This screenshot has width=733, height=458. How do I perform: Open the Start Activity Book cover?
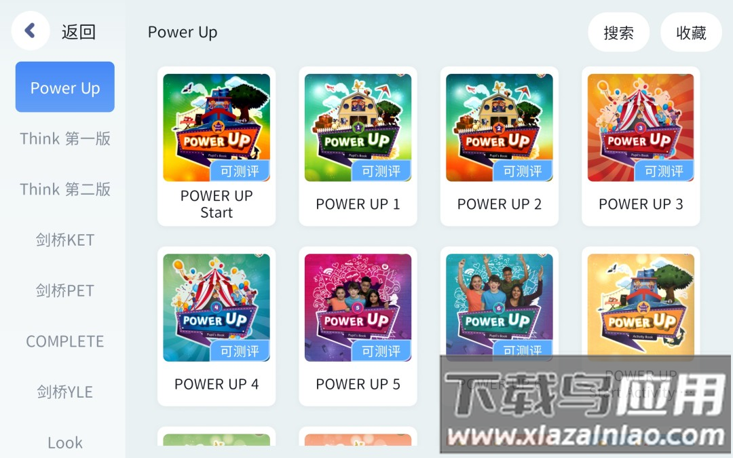click(641, 305)
